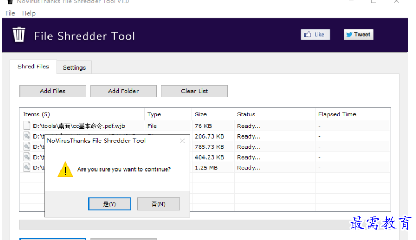Click the Ready... status of 76 KB row
Viewport: 416px width, 240px height.
tap(249, 126)
